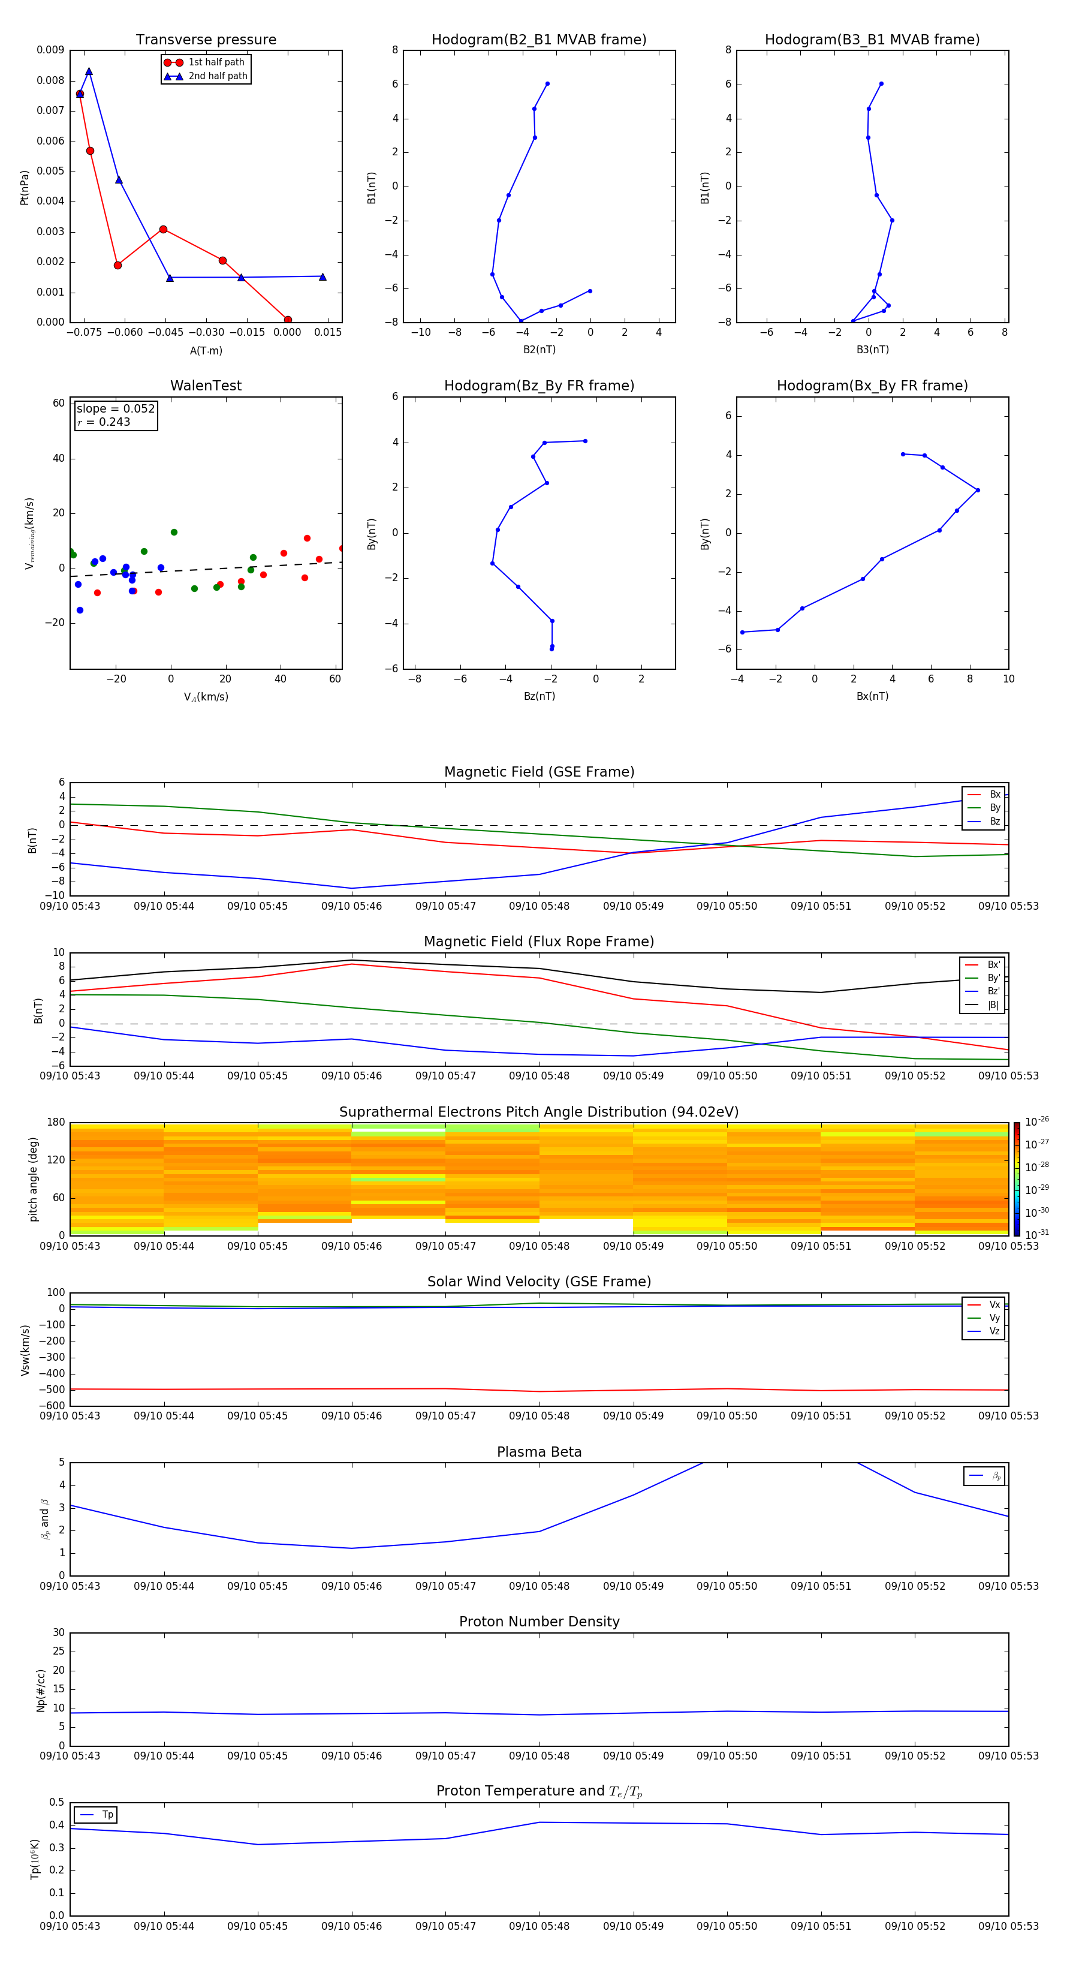
Task: Click the "Plasma Beta" title
Action: coord(539,1452)
